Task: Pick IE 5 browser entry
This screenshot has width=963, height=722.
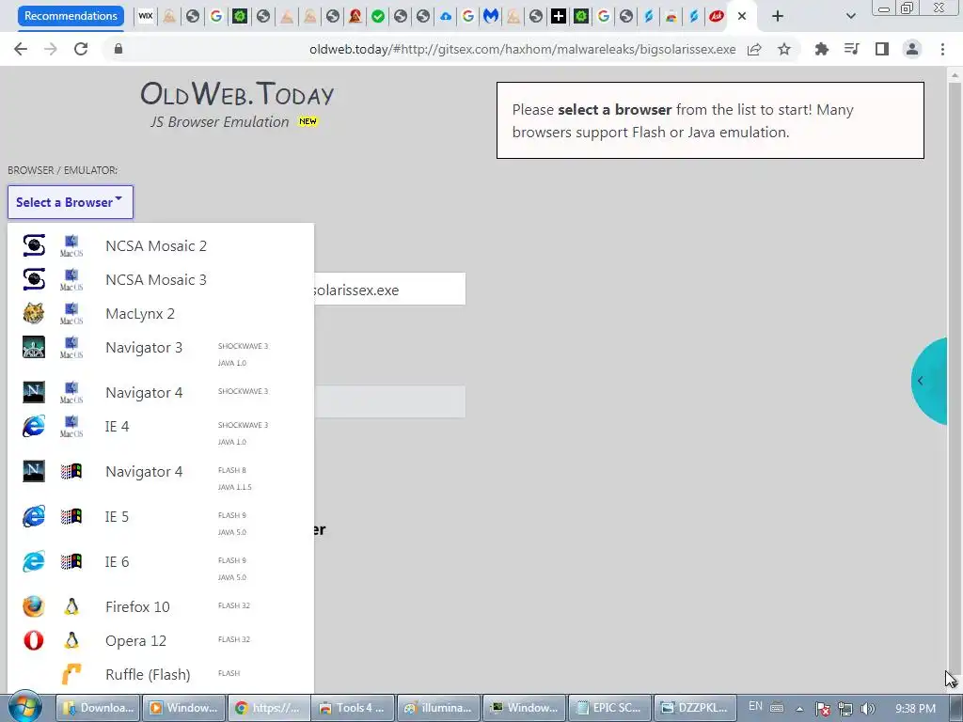Action: [x=160, y=523]
